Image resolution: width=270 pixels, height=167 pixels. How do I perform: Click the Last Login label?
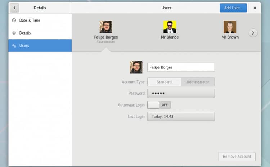click(x=136, y=117)
